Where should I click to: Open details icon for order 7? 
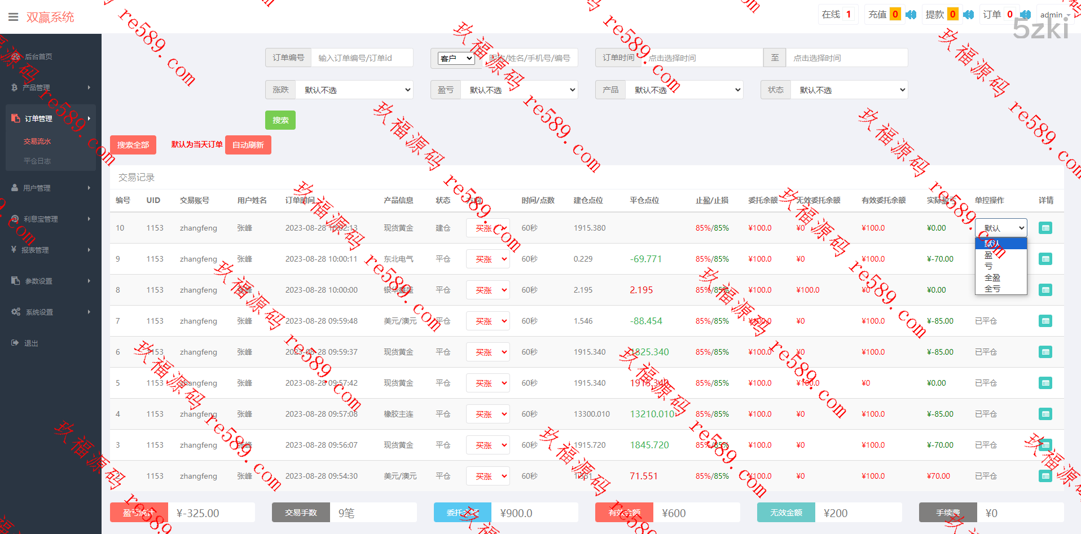1045,321
